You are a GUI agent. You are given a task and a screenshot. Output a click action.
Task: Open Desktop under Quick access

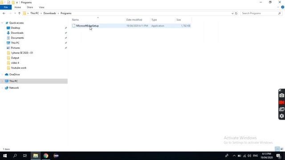tap(16, 28)
